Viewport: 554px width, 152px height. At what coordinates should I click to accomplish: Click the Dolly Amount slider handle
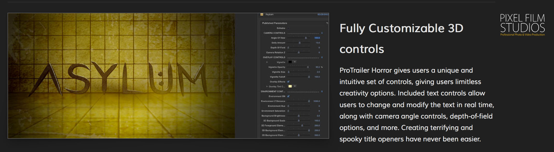coord(300,43)
